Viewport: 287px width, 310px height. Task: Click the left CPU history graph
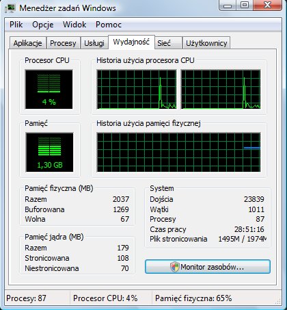pos(137,90)
